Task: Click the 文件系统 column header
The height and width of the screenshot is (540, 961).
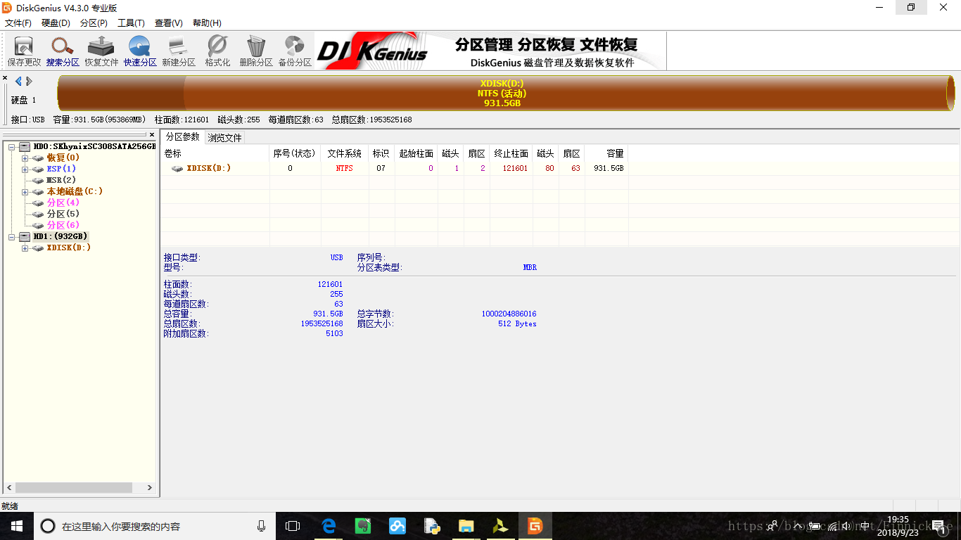Action: coord(344,153)
